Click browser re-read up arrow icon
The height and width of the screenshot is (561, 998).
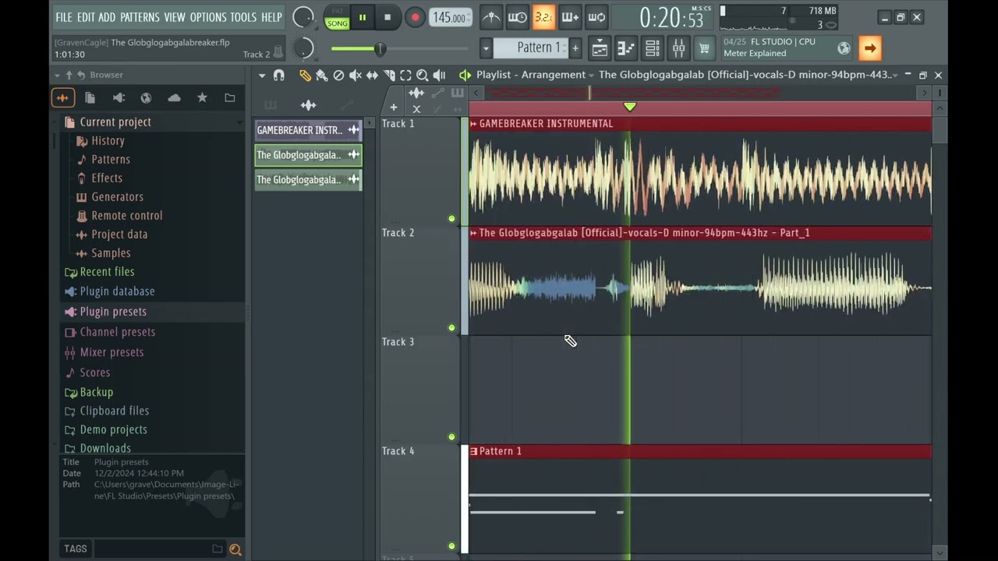(x=69, y=76)
